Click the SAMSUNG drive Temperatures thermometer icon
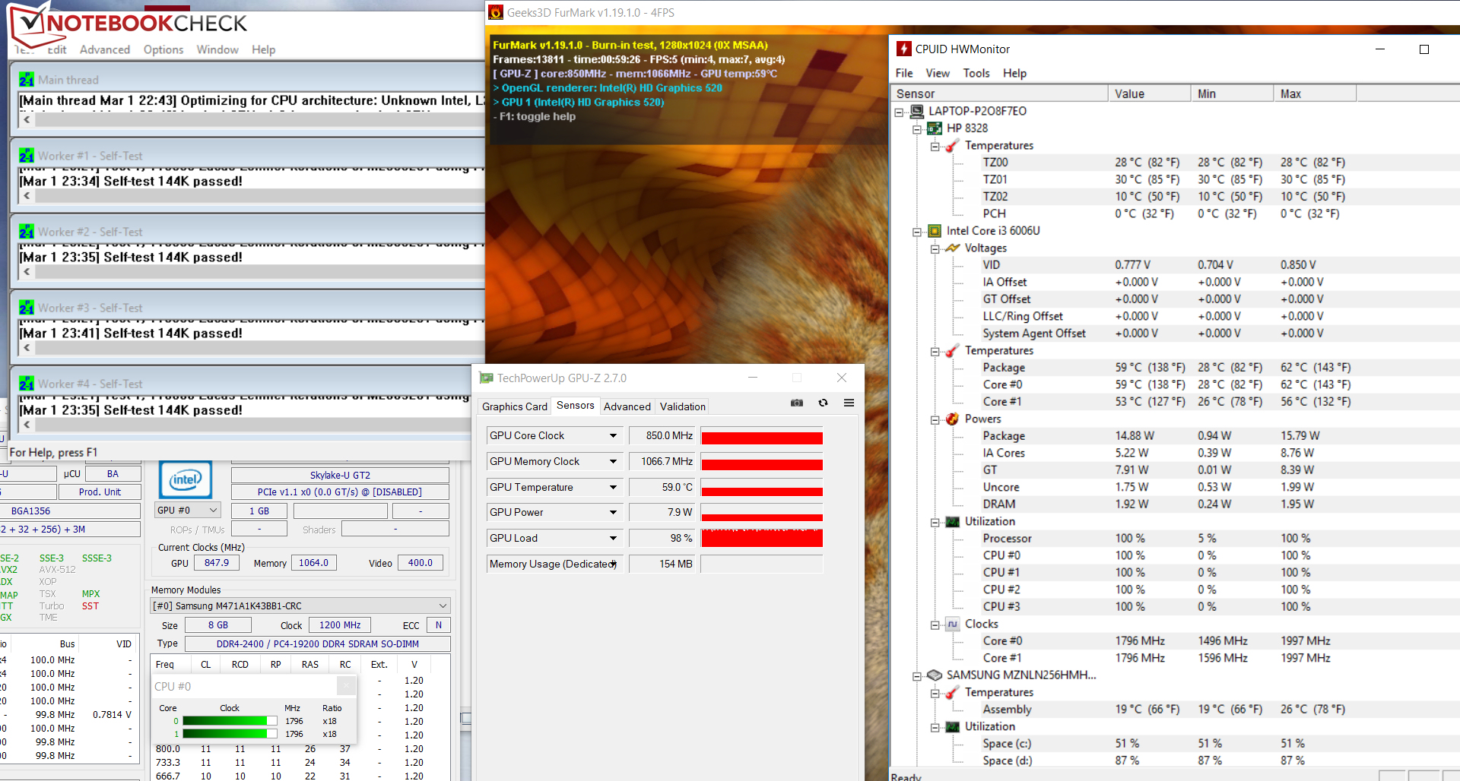 pos(952,692)
